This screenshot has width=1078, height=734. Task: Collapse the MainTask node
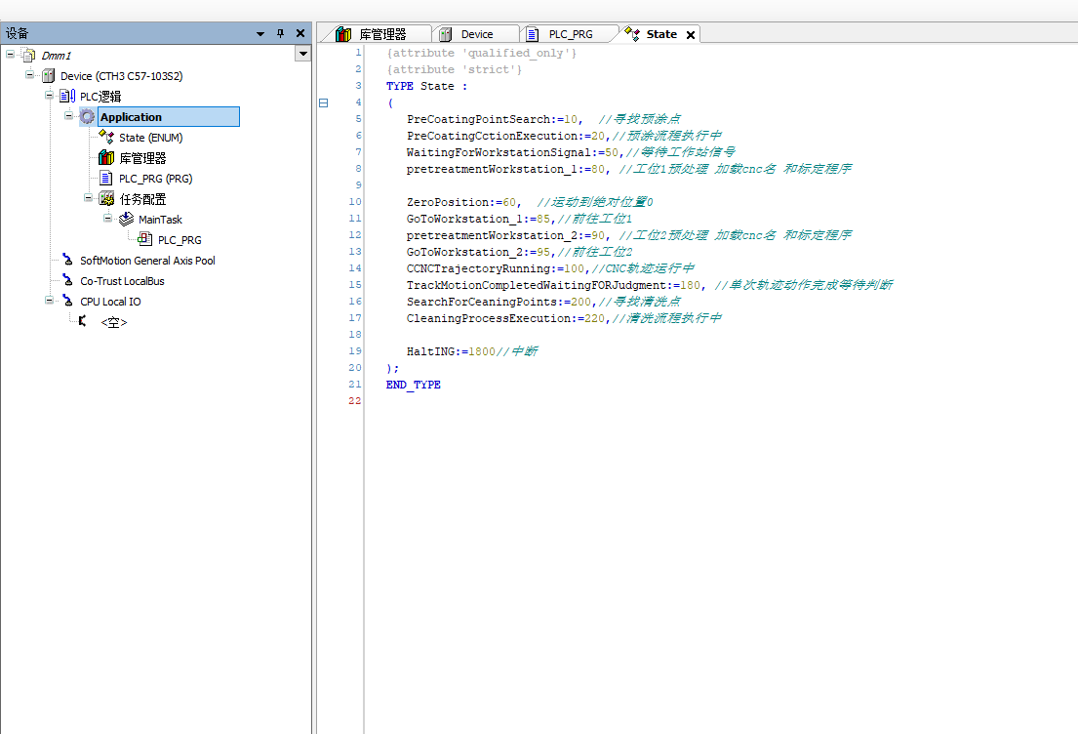[x=108, y=218]
